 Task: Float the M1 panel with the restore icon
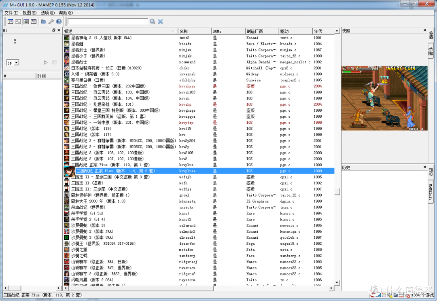[54, 30]
